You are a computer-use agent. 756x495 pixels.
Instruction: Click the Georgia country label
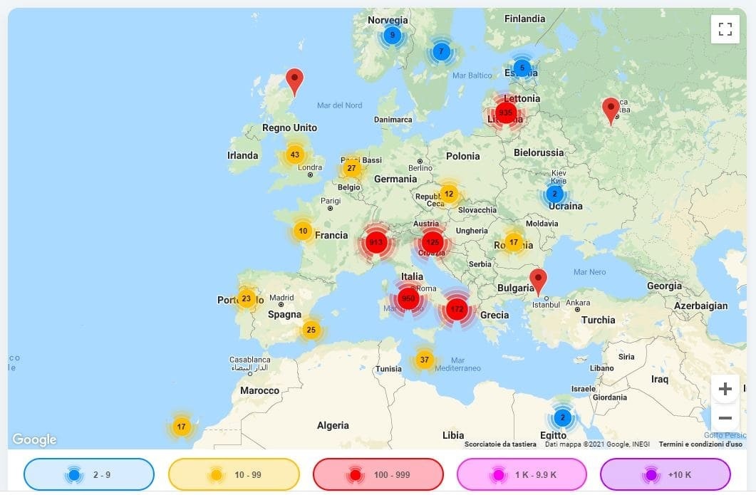664,286
